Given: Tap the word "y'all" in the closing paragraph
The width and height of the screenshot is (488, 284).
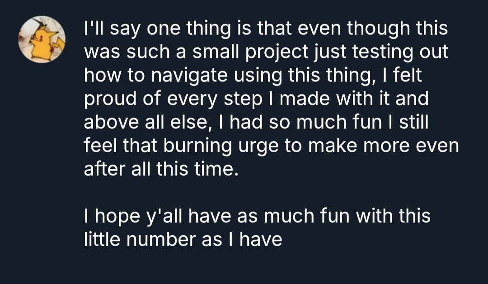Looking at the screenshot, I should click(164, 216).
